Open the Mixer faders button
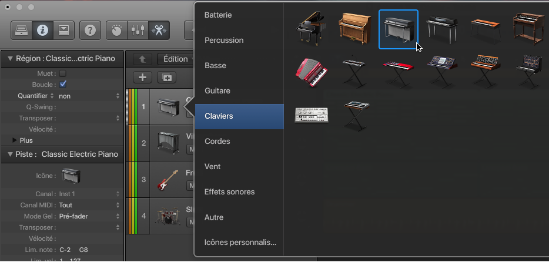This screenshot has width=549, height=262. [138, 30]
